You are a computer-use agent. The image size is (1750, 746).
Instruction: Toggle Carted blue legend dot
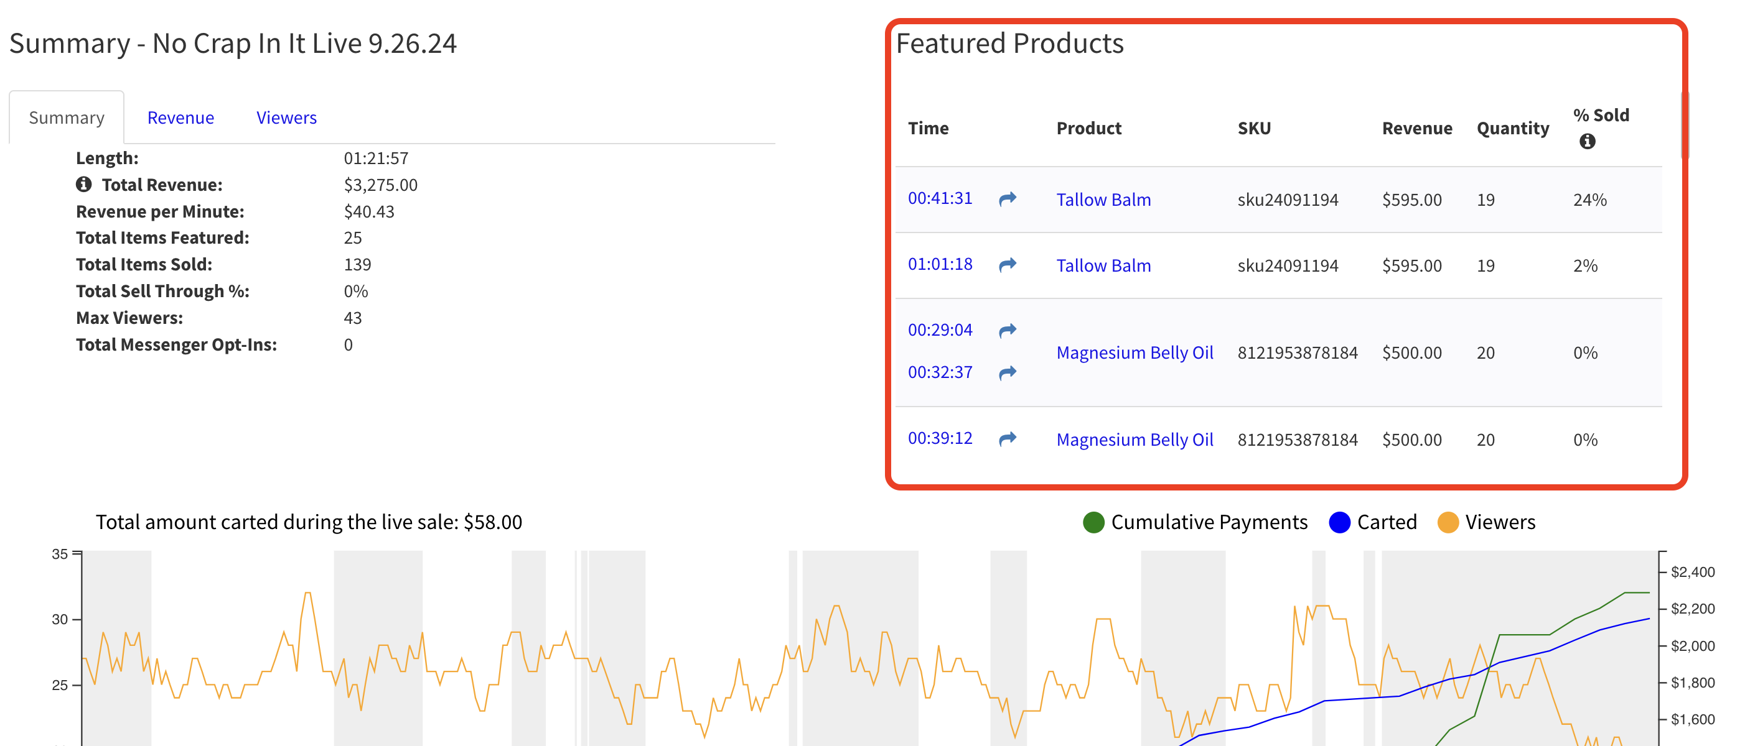tap(1339, 522)
